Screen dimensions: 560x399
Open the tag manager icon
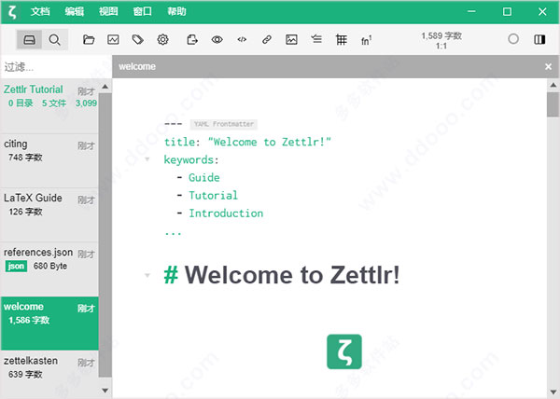[x=138, y=39]
